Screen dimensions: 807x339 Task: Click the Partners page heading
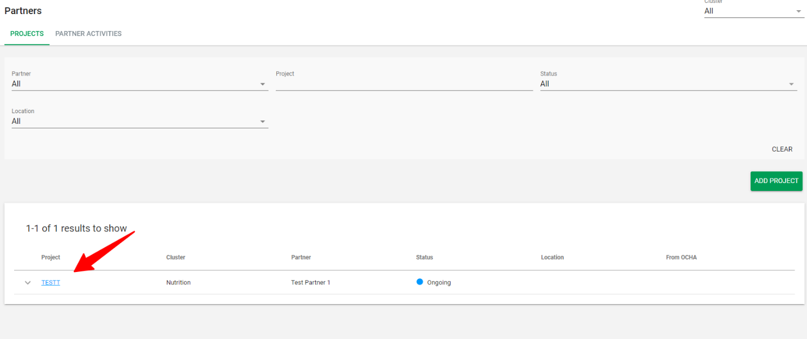coord(23,11)
